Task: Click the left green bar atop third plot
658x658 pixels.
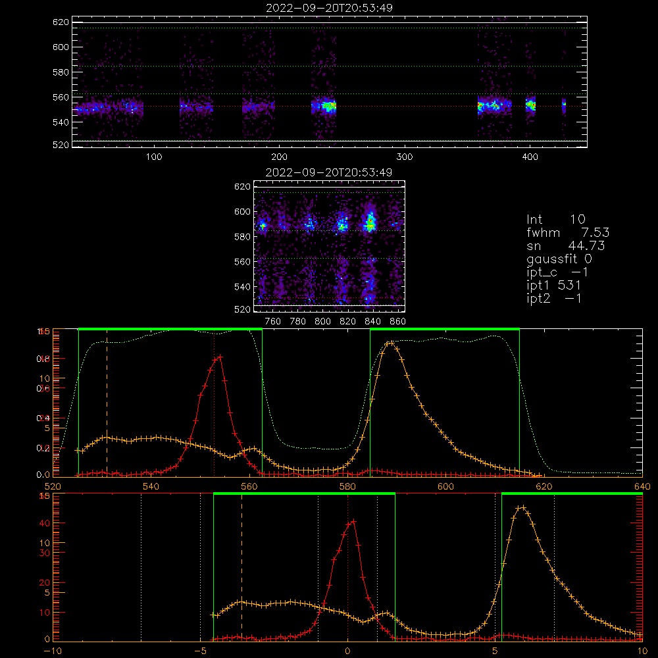Action: pyautogui.click(x=170, y=330)
